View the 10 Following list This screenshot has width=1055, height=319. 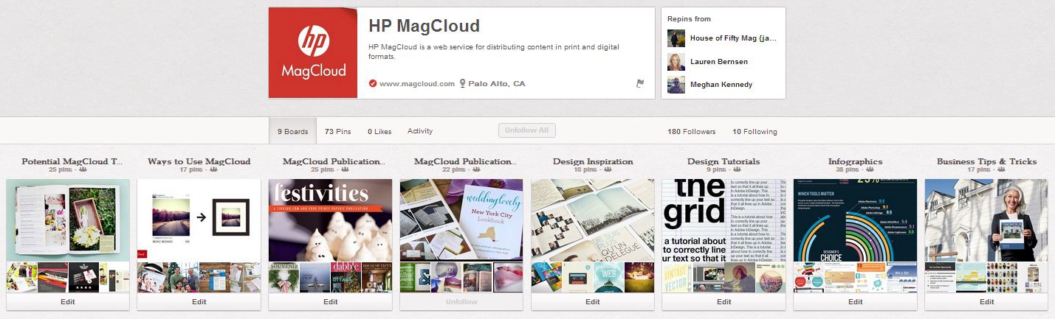click(x=755, y=132)
